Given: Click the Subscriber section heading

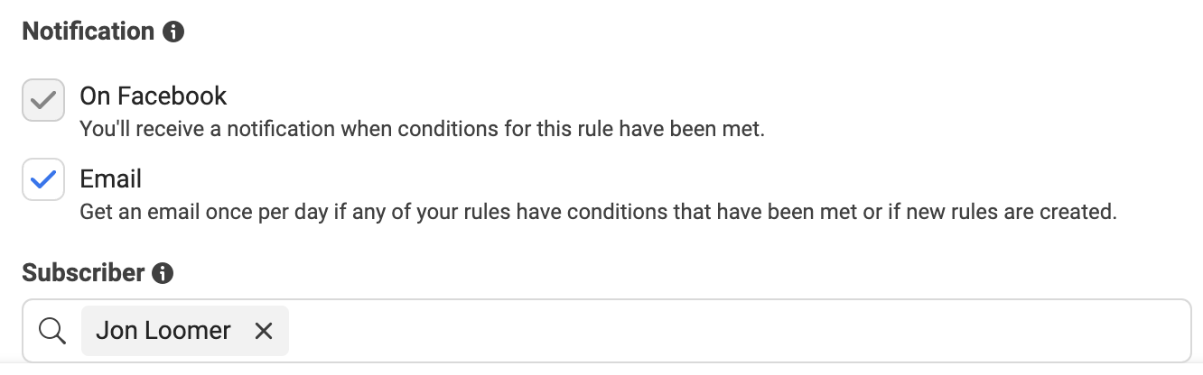Looking at the screenshot, I should (x=83, y=273).
